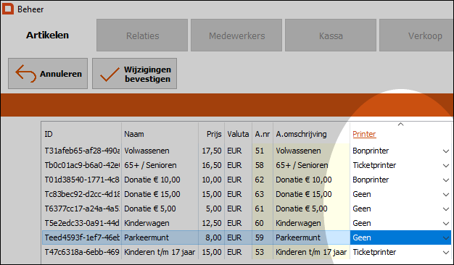The width and height of the screenshot is (454, 265).
Task: Open printer dropdown for Volwassenen row
Action: [446, 151]
